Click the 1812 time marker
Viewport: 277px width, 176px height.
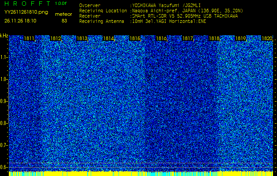(x=55, y=38)
